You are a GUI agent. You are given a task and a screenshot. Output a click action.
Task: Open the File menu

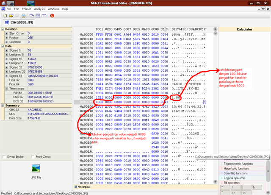(x=8, y=9)
